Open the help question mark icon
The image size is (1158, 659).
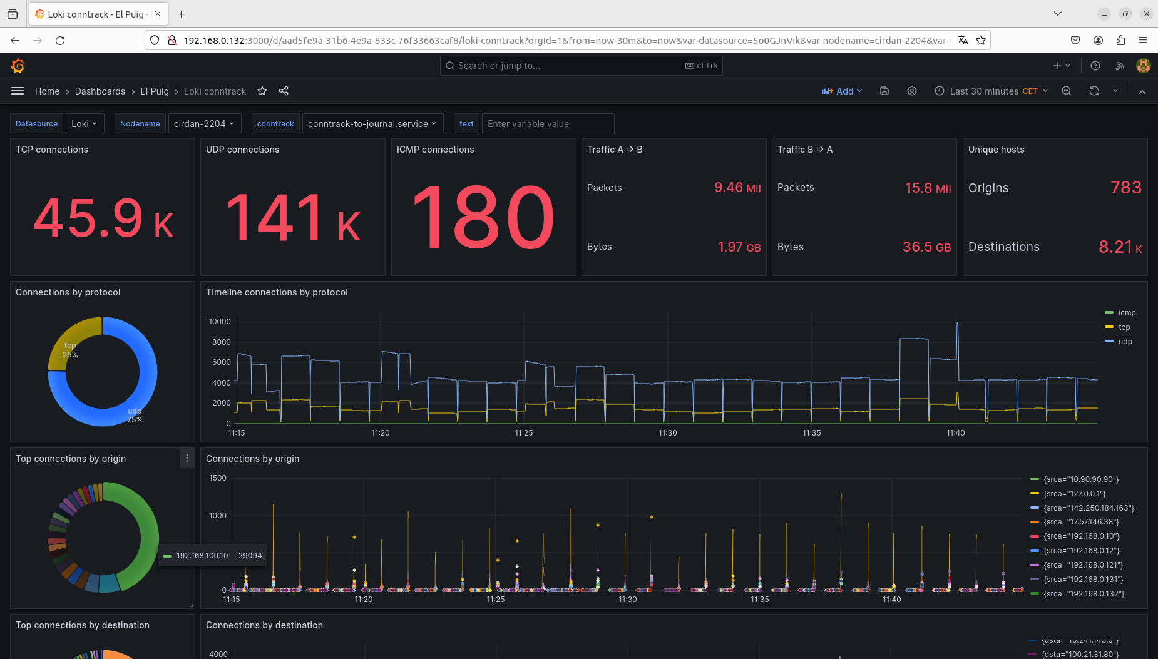pos(1095,66)
